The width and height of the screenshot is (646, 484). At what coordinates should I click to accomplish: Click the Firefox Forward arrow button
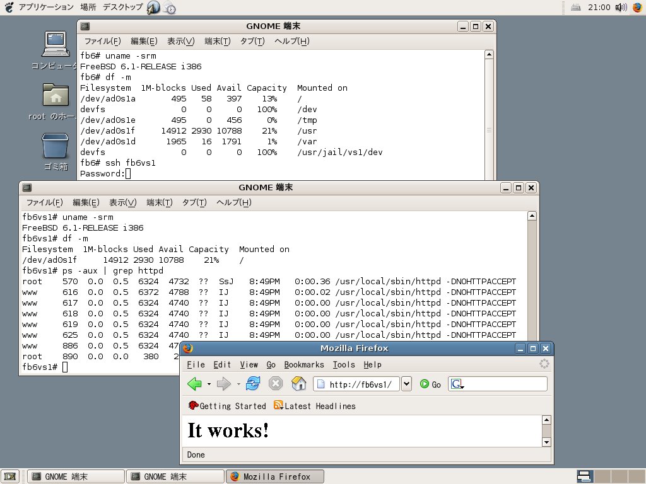click(224, 384)
